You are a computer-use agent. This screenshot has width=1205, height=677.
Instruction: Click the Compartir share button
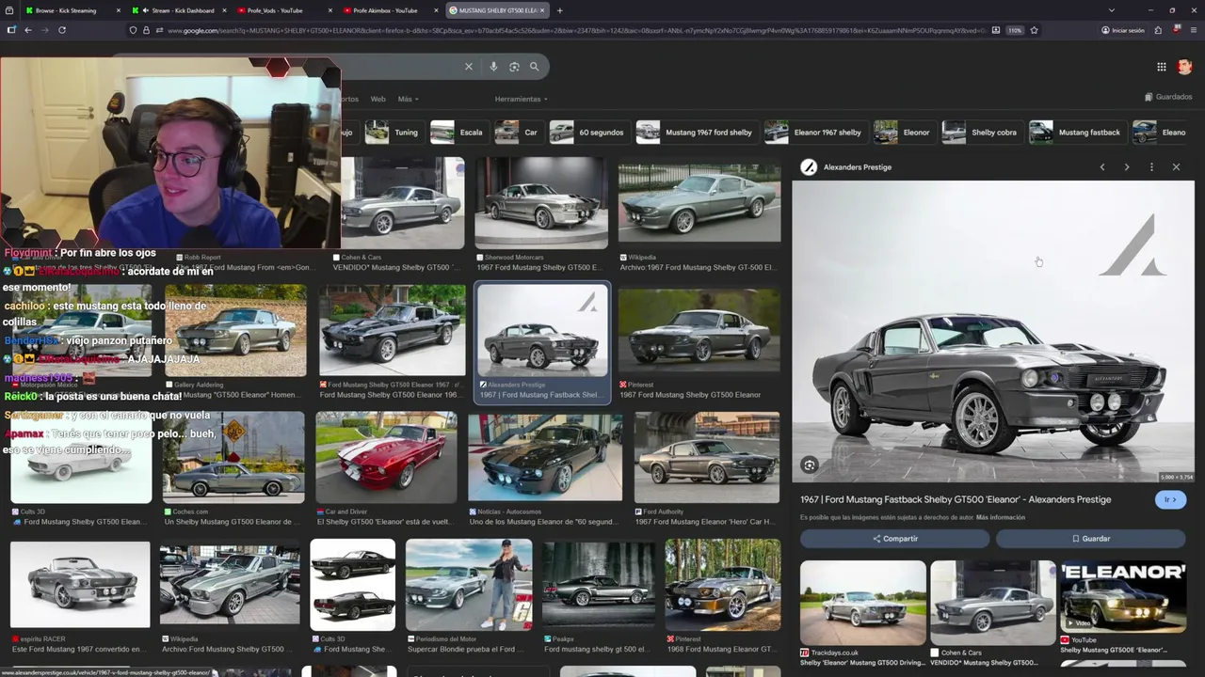tap(894, 539)
